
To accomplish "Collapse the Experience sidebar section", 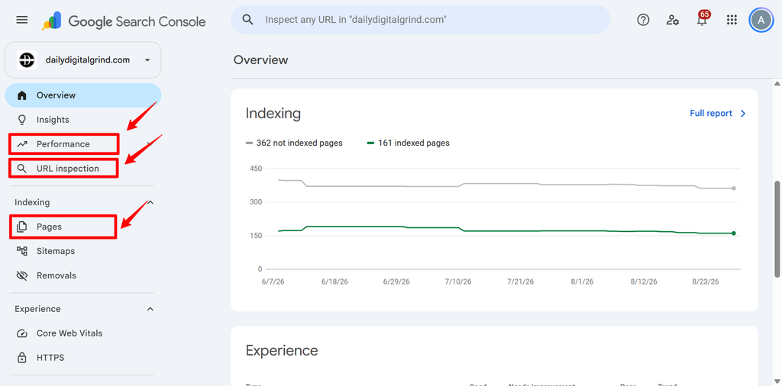I will [150, 309].
